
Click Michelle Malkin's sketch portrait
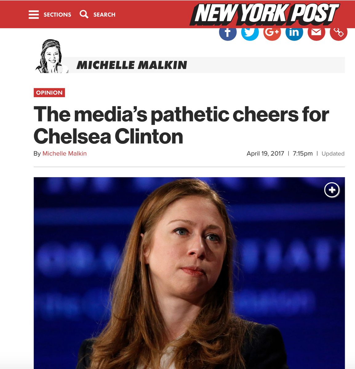[x=51, y=56]
